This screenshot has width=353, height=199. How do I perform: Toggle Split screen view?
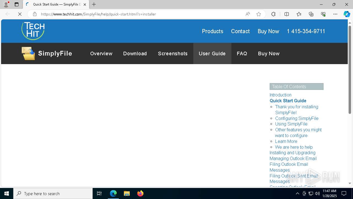287,14
